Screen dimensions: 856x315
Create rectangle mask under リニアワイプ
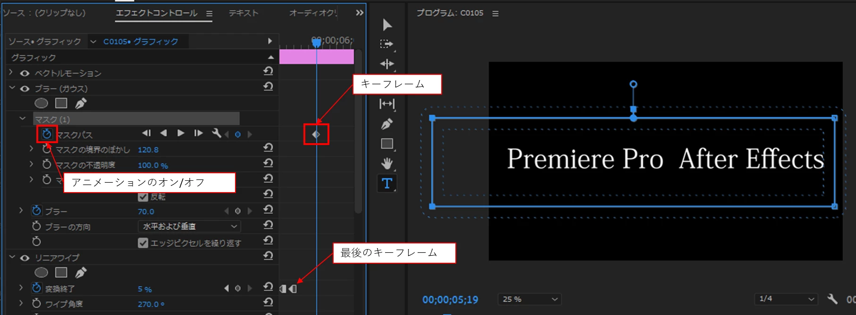pyautogui.click(x=61, y=273)
